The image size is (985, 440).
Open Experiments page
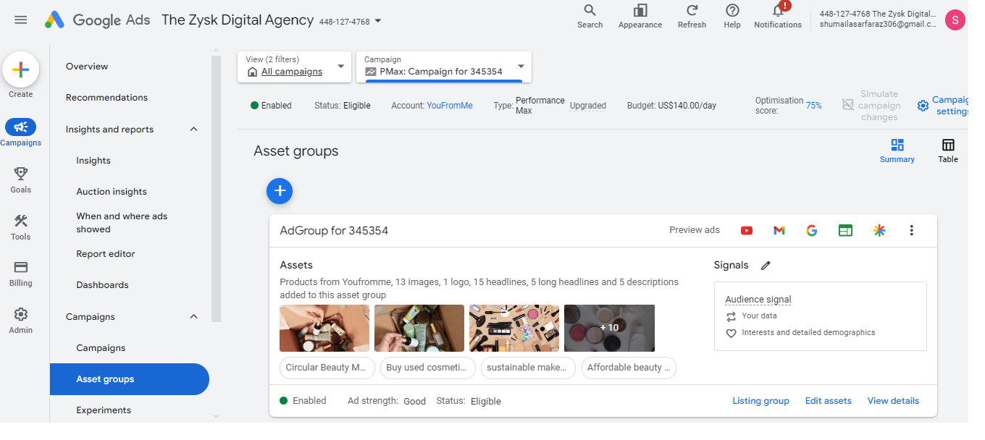point(104,410)
